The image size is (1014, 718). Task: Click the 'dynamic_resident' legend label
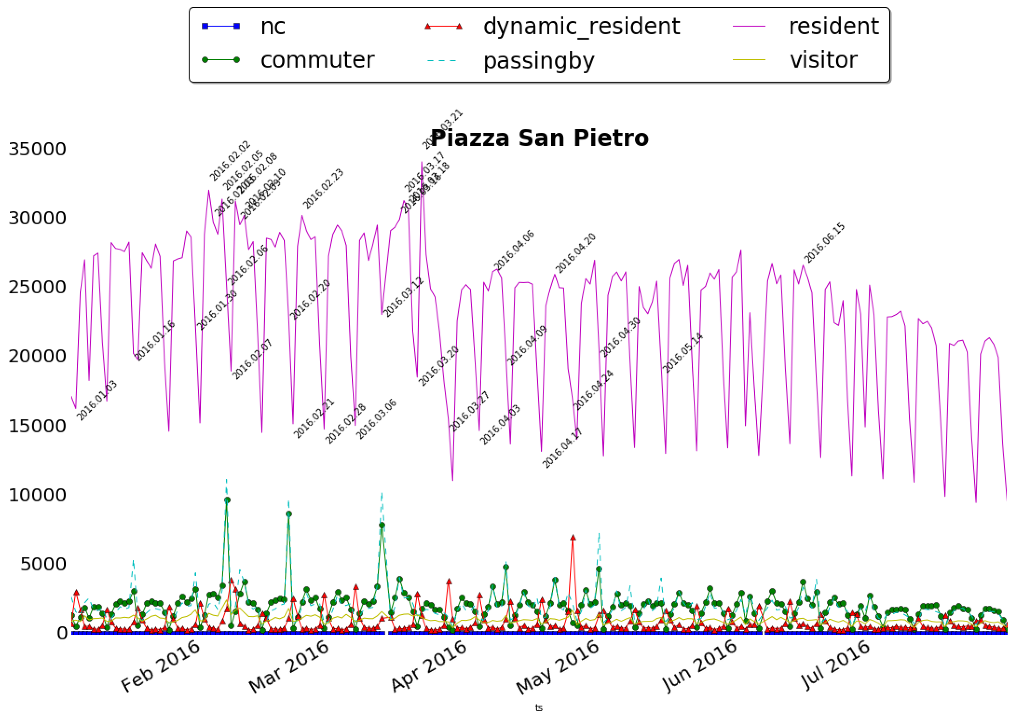click(581, 27)
